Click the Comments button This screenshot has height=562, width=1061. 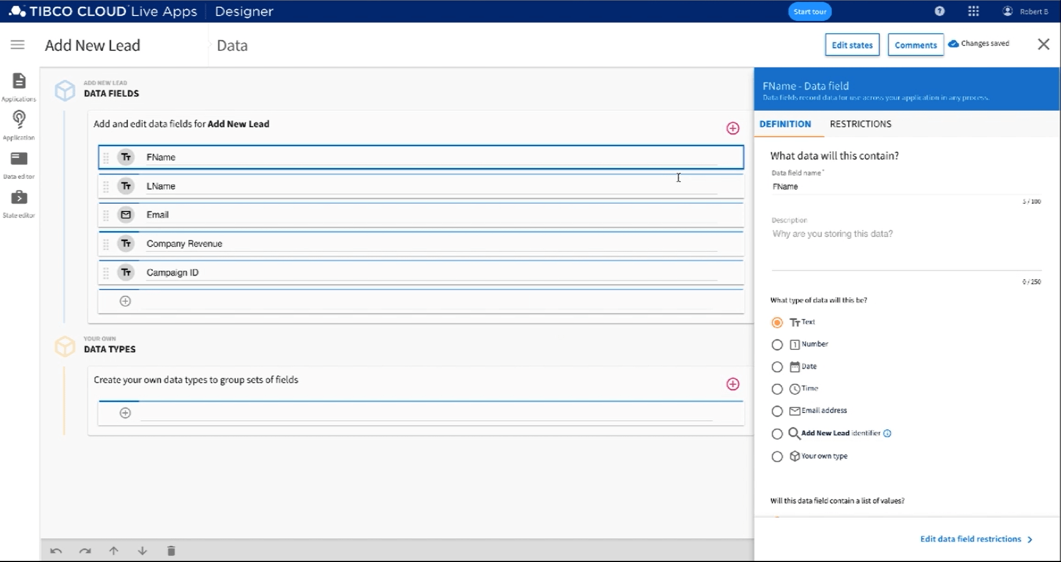click(x=915, y=45)
